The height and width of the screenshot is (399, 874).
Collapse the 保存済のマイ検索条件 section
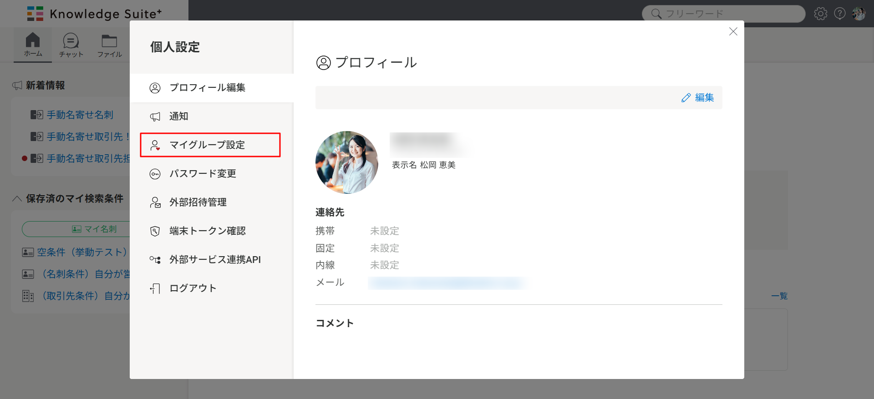click(17, 199)
